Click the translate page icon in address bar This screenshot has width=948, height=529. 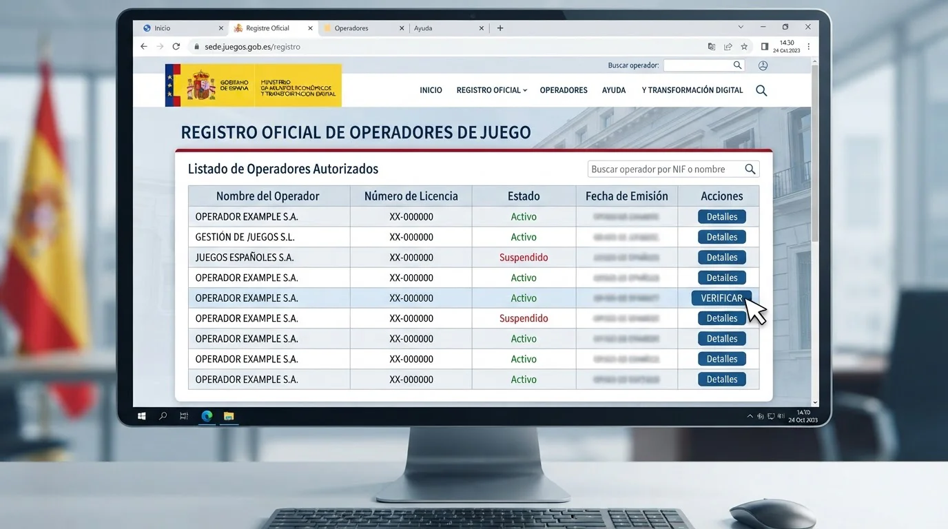point(712,47)
